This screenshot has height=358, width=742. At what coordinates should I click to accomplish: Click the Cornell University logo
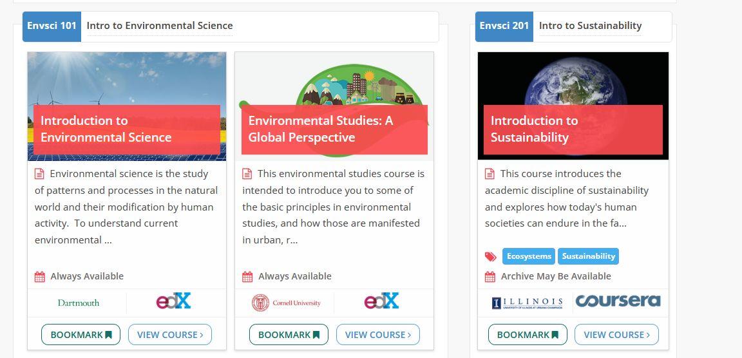286,303
